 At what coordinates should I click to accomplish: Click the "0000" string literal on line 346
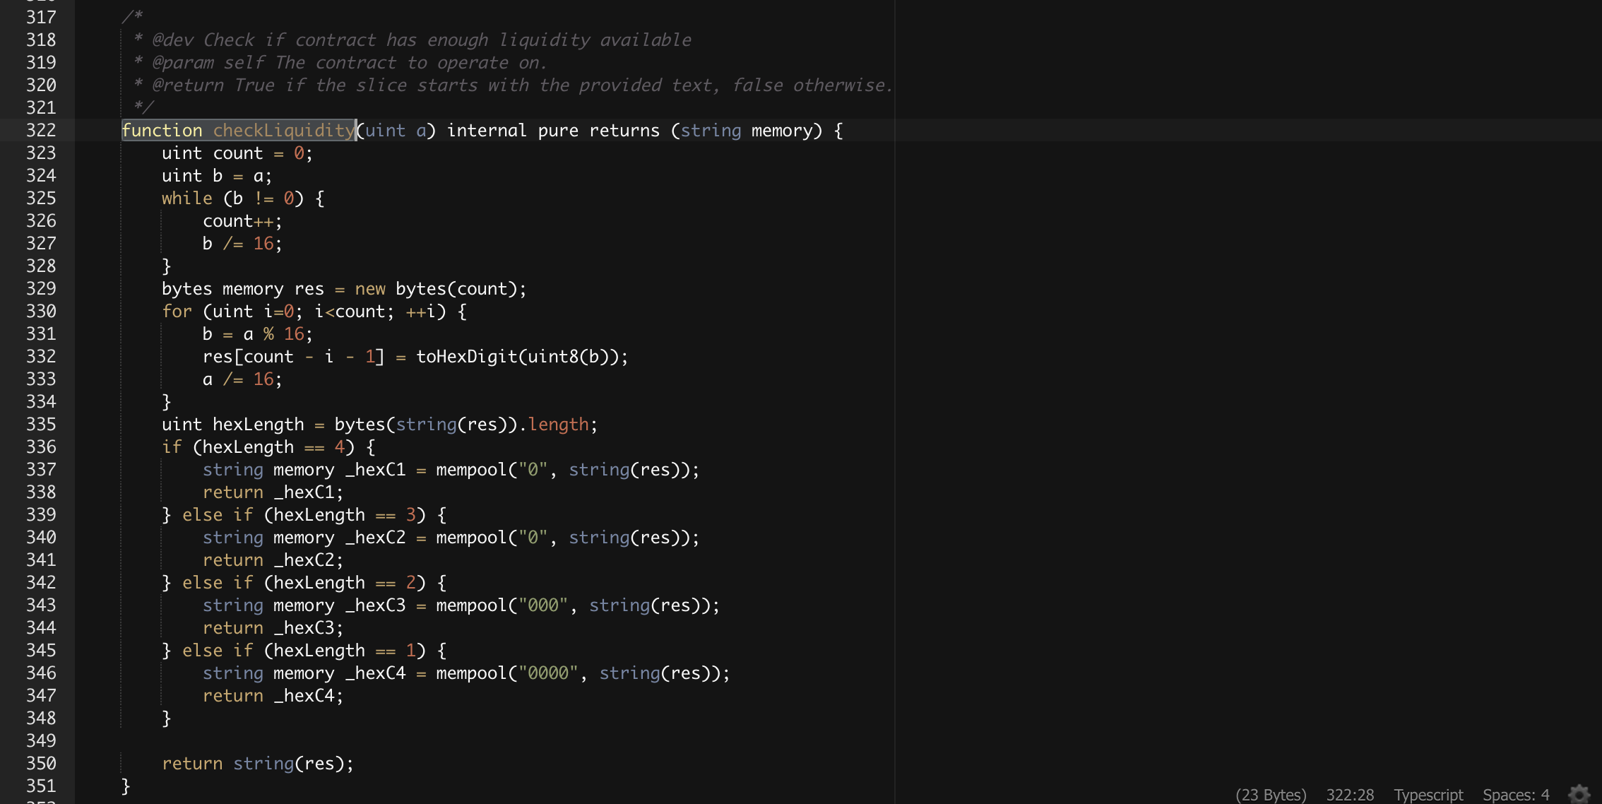click(x=548, y=673)
